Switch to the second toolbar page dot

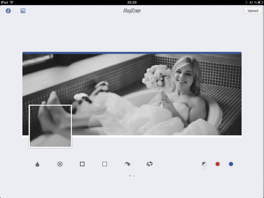point(134,176)
